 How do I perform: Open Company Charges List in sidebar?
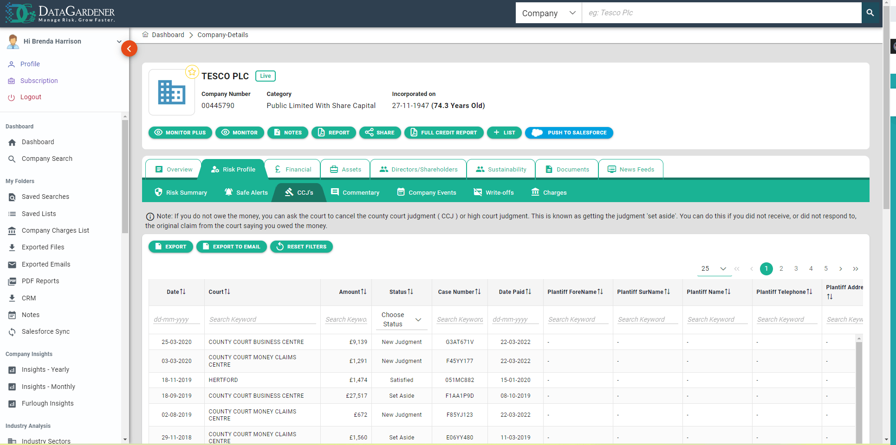click(55, 230)
